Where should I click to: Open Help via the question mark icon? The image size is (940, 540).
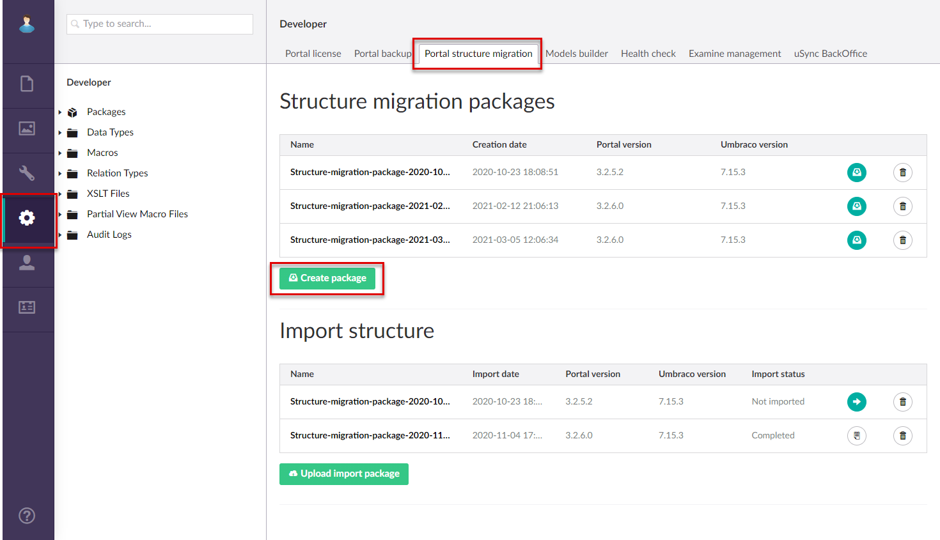coord(27,516)
